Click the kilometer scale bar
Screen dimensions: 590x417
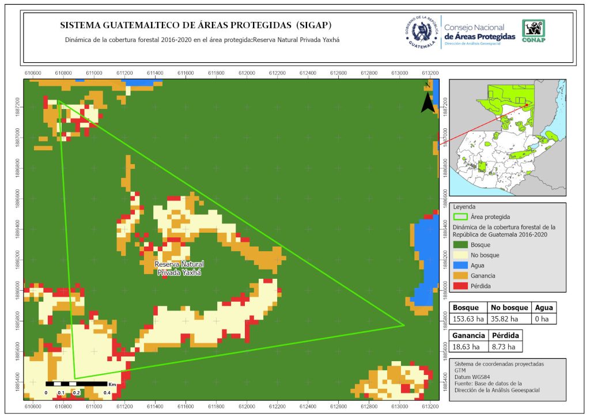(77, 384)
